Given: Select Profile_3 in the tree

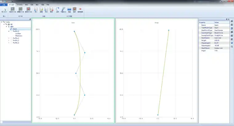Looking at the screenshot, I should tap(16, 43).
